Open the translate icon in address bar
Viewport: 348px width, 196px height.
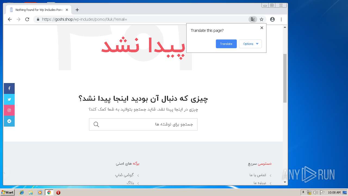tap(253, 19)
